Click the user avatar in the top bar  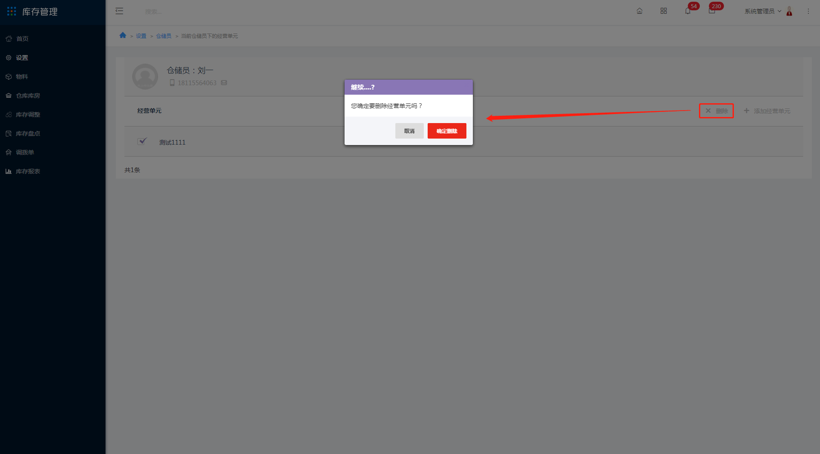789,11
